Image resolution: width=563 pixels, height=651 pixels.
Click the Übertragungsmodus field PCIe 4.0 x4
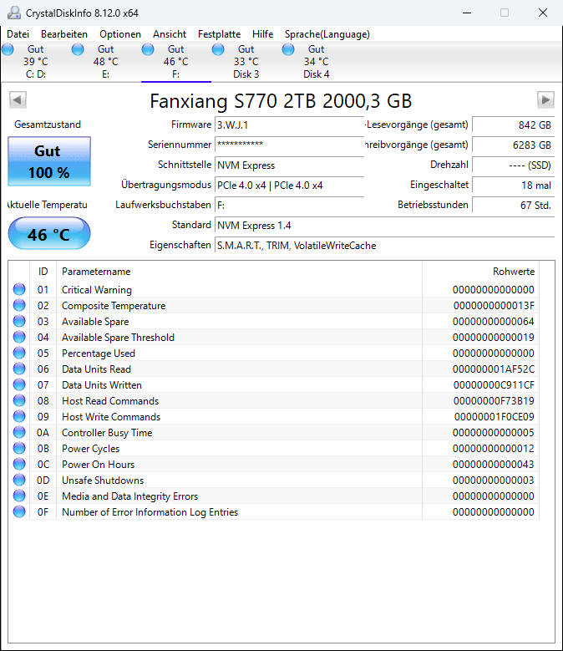click(289, 186)
